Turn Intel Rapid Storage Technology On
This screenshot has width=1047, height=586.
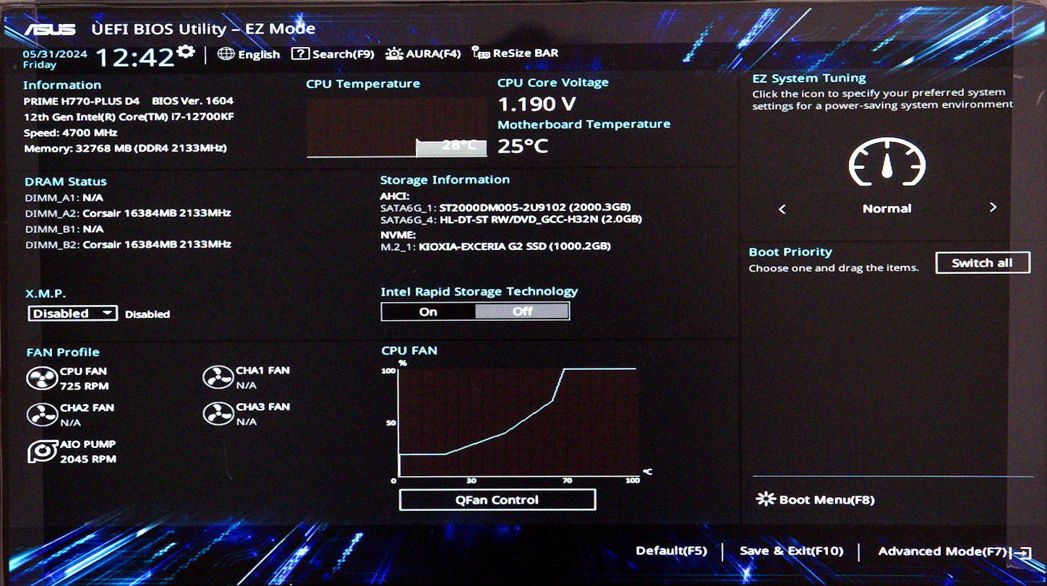tap(428, 311)
